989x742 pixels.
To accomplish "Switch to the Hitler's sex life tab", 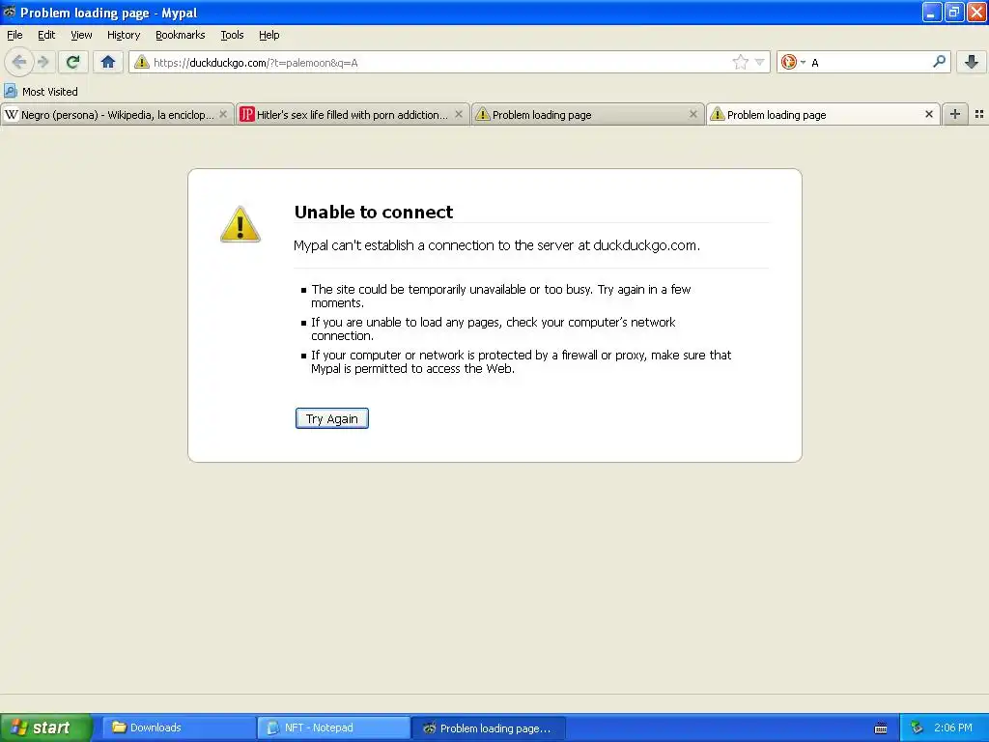I will [x=353, y=114].
